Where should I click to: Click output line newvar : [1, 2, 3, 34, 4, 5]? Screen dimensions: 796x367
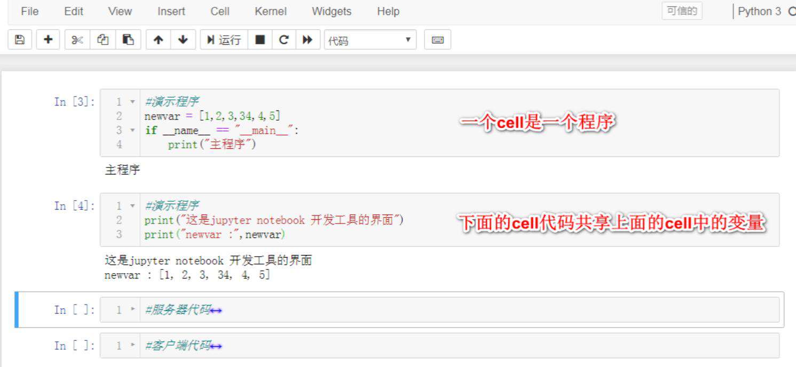pos(187,275)
